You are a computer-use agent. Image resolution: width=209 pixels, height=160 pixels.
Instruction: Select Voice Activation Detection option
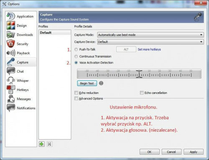point(76,63)
